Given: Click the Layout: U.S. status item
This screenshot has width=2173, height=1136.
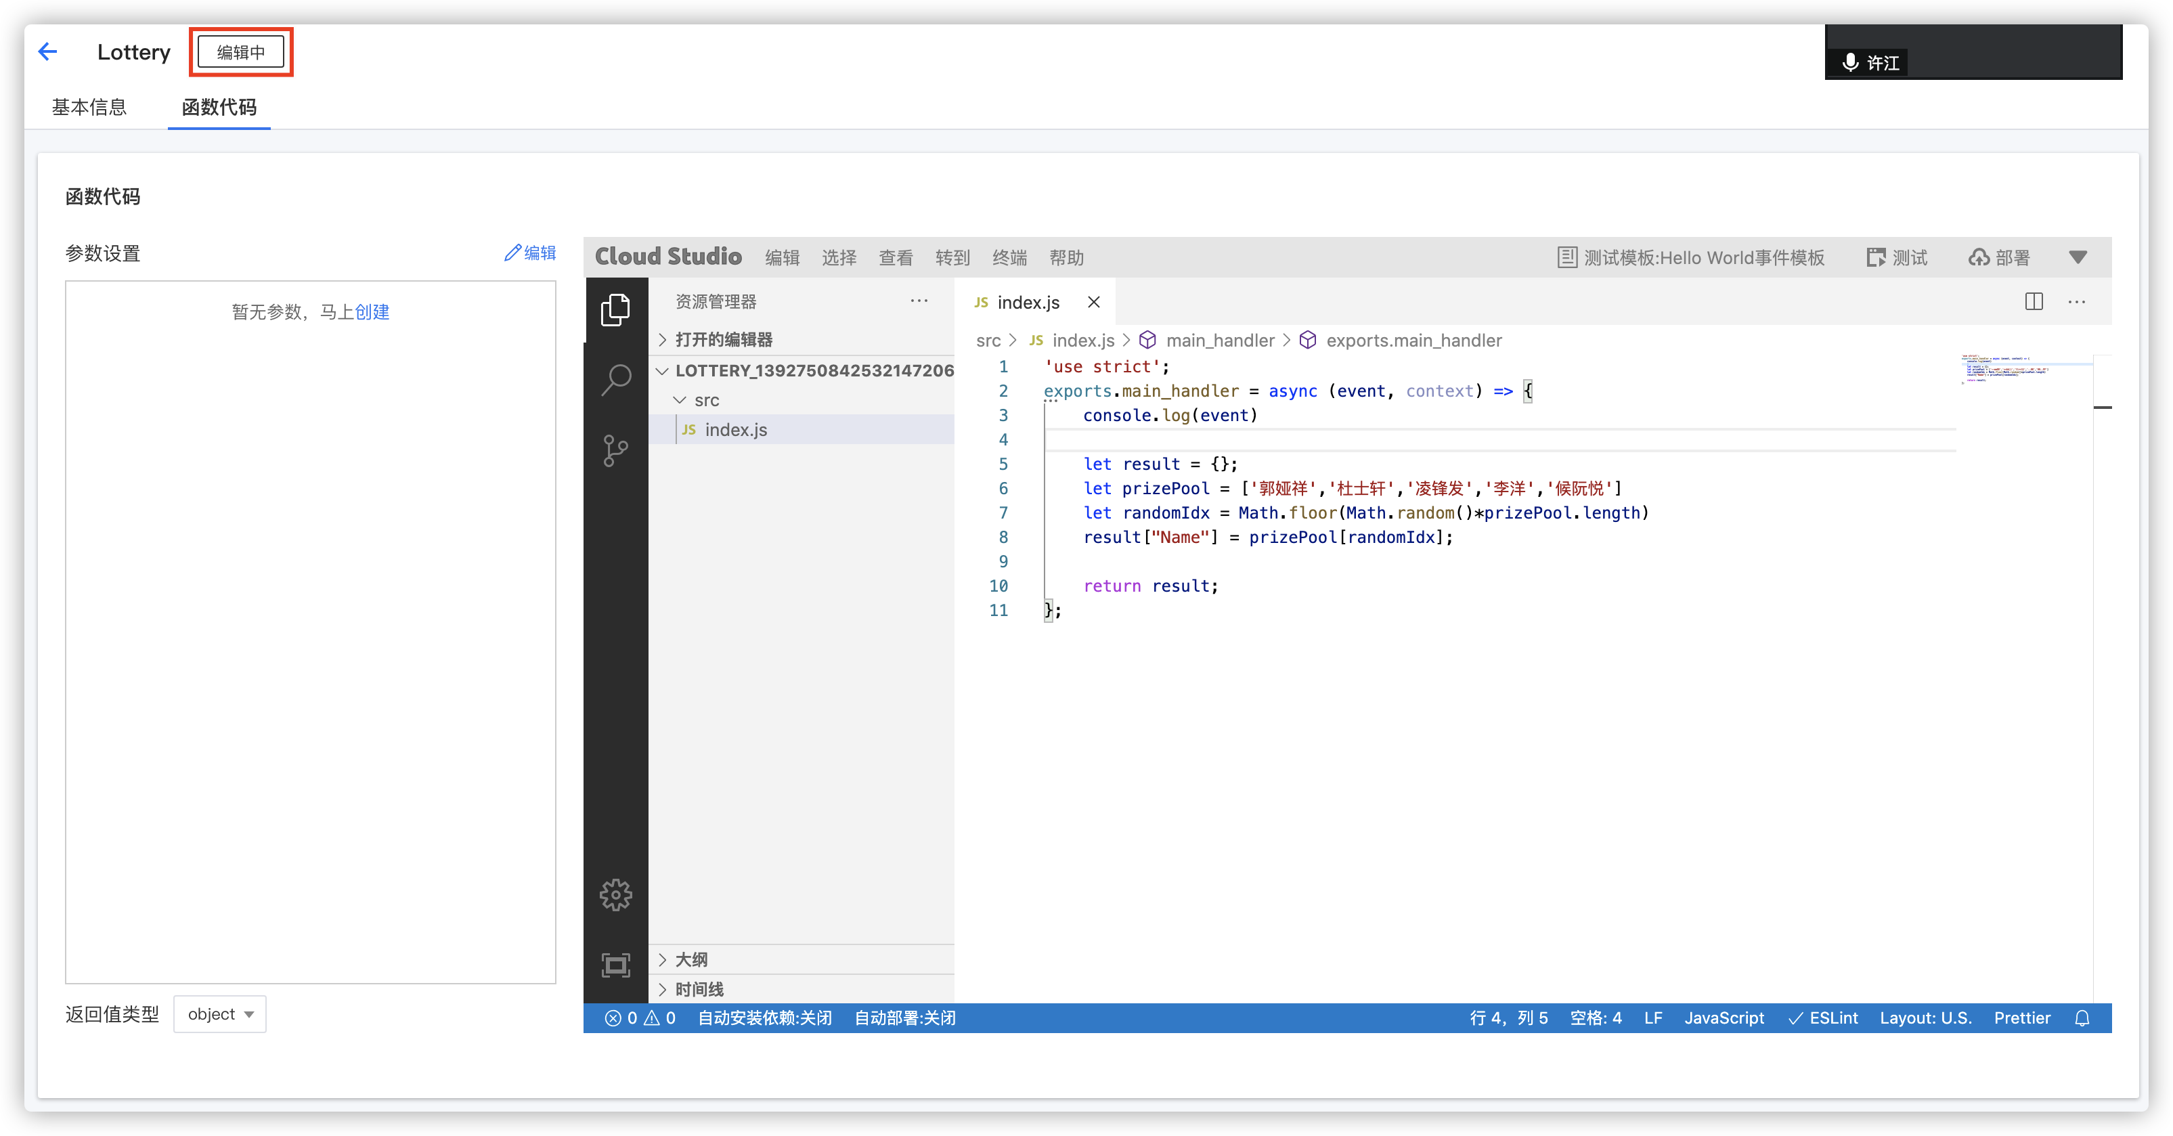Looking at the screenshot, I should tap(1926, 1018).
